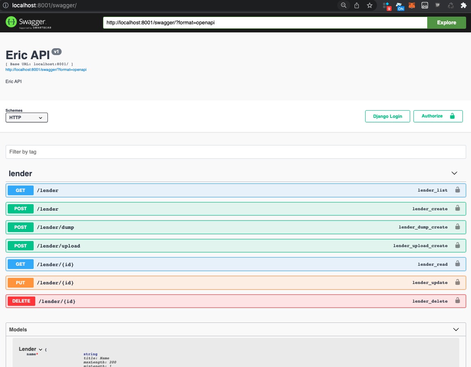Click the lock icon on lender_update row
This screenshot has height=367, width=471.
[458, 282]
